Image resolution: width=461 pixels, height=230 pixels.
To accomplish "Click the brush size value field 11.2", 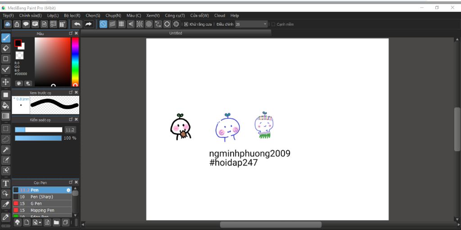I will coord(70,130).
